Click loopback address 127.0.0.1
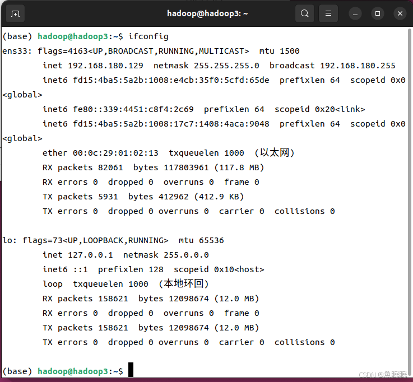The width and height of the screenshot is (413, 382). (x=90, y=255)
